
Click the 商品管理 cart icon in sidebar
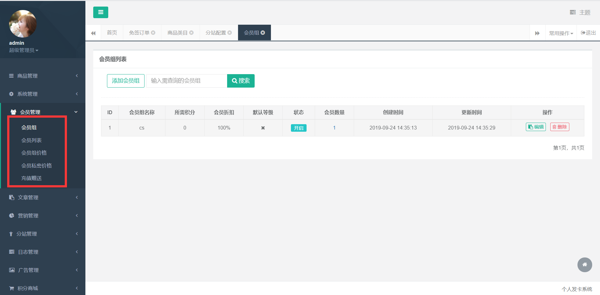pyautogui.click(x=11, y=75)
